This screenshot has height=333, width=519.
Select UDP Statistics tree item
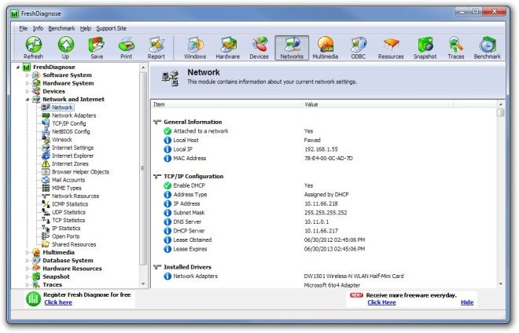68,212
